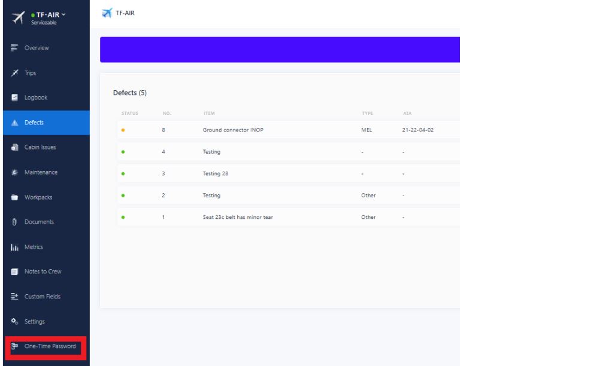Image resolution: width=597 pixels, height=366 pixels.
Task: Sort defects by ATA column header
Action: 407,113
